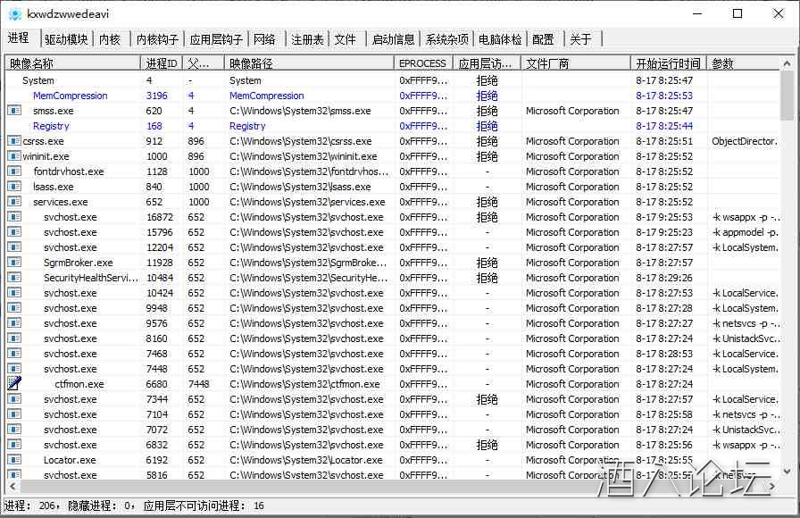
Task: Click the application icon in title bar
Action: pyautogui.click(x=15, y=13)
